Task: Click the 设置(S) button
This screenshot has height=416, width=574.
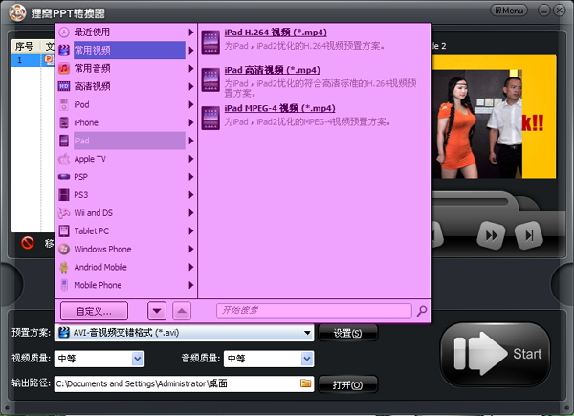Action: (347, 333)
